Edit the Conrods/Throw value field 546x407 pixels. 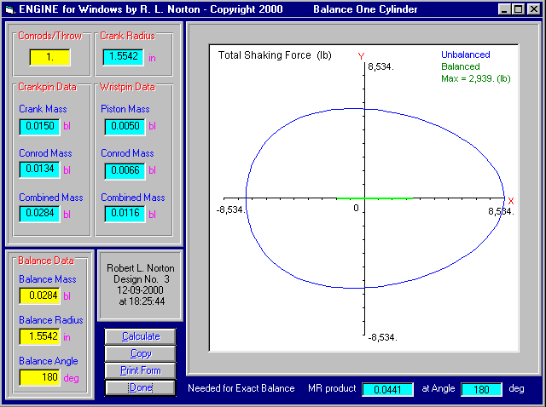pos(49,57)
